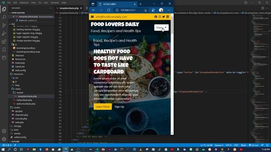Open the Search view in VS Code activity bar
Image resolution: width=271 pixels, height=152 pixels.
4,17
